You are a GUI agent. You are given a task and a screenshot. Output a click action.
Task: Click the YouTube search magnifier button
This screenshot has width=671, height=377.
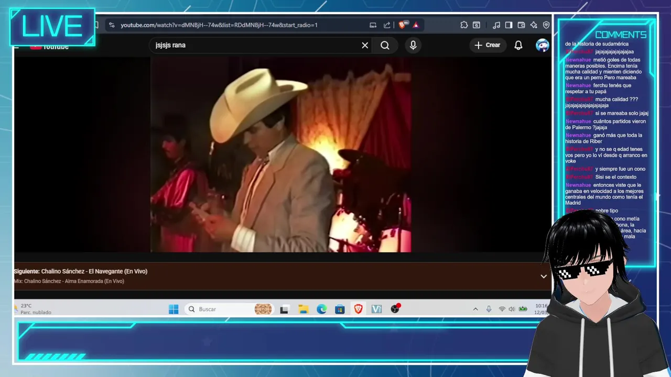coord(385,46)
